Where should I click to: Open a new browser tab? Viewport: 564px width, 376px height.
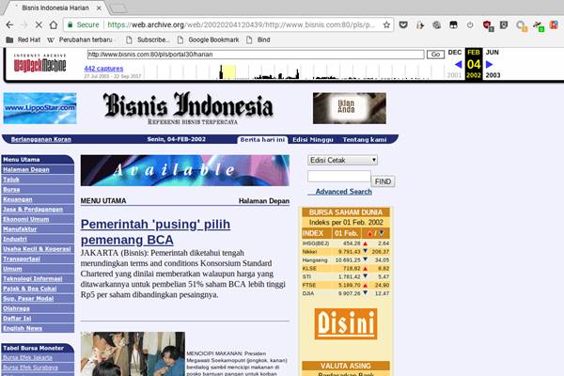pyautogui.click(x=117, y=8)
